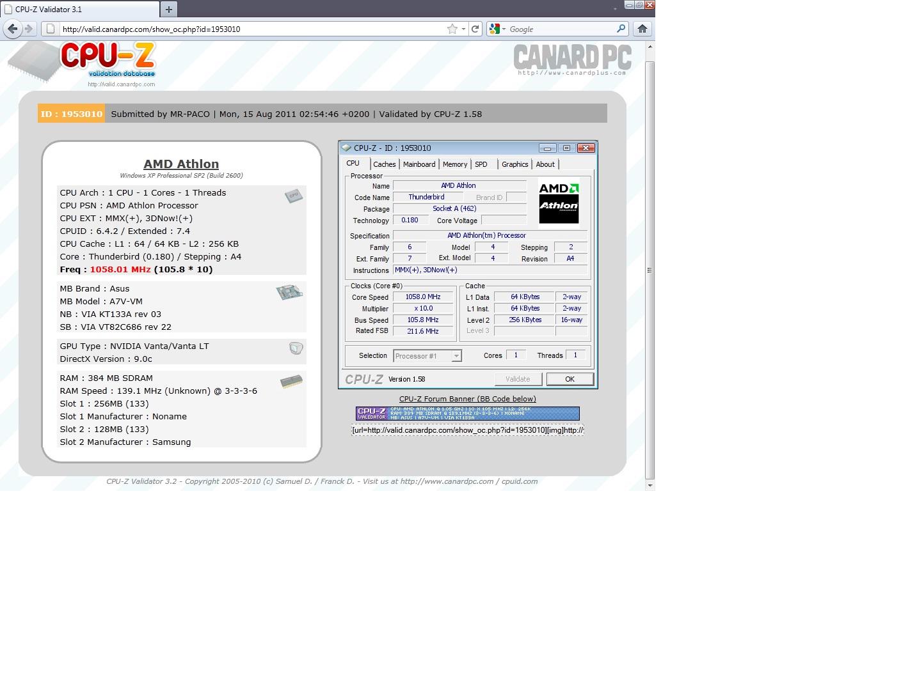
Task: Click the address bar URL field
Action: tap(253, 29)
